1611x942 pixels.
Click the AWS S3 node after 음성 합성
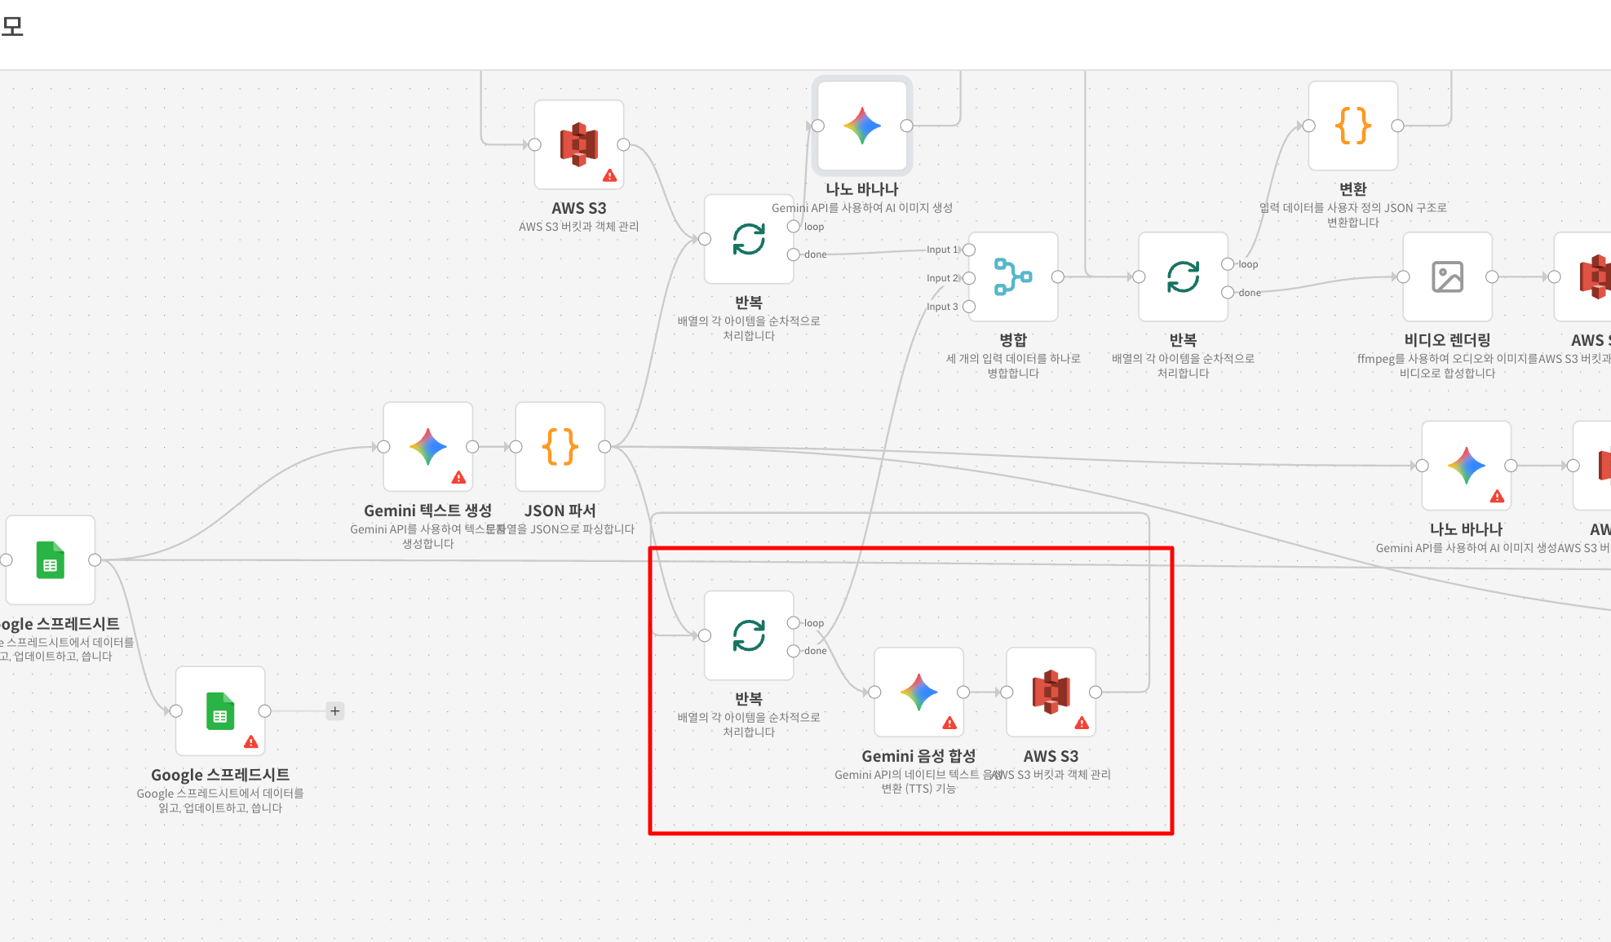click(x=1051, y=692)
